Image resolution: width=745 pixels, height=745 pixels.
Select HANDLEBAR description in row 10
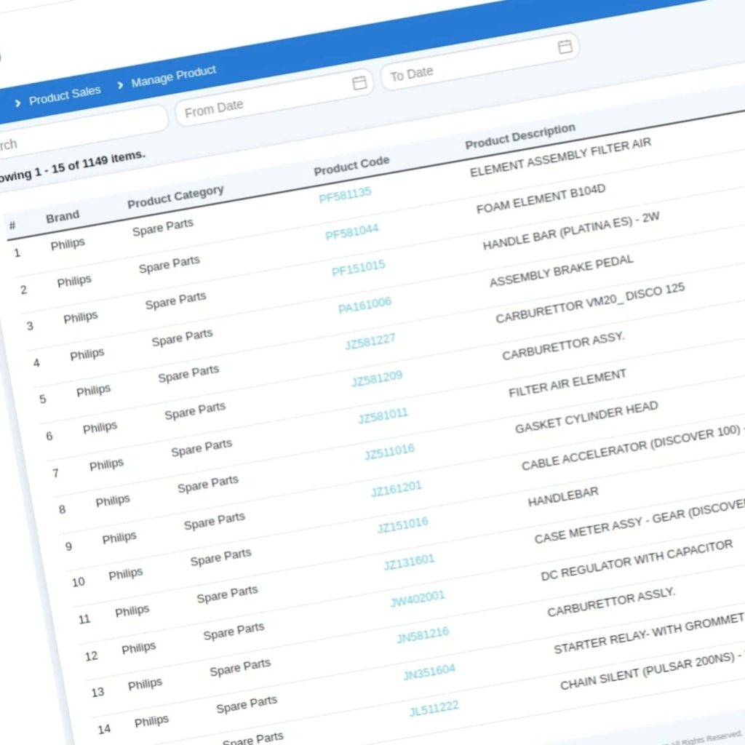(x=563, y=497)
